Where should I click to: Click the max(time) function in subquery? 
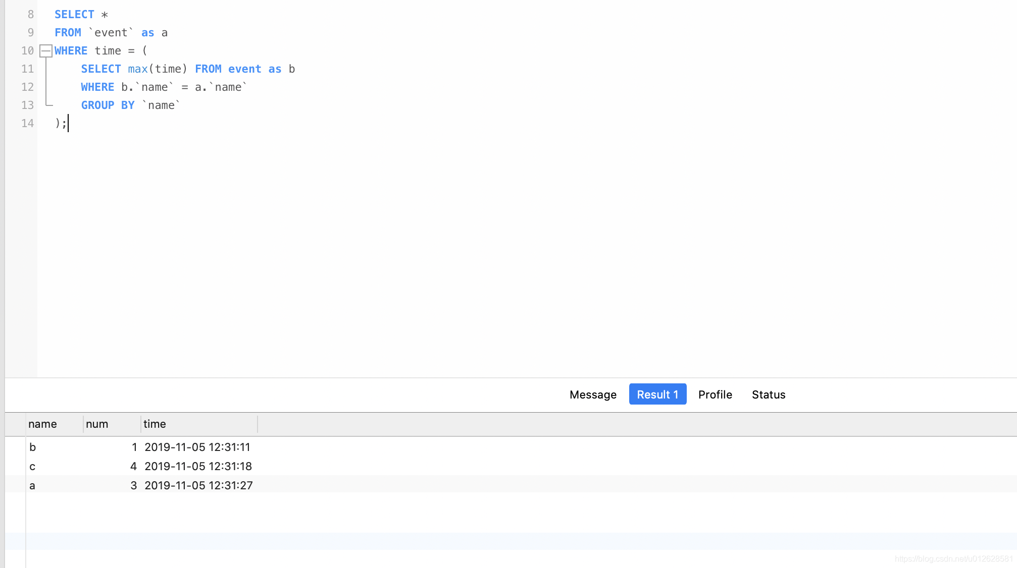tap(158, 69)
